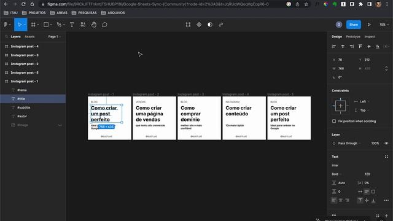393x221 pixels.
Task: Open the Frame tool dropdown arrow
Action: point(38,25)
